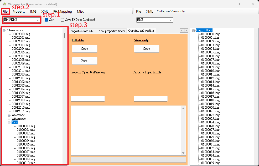Click text area scrollbar up arrow
Image resolution: width=259 pixels, height=166 pixels.
point(183,108)
